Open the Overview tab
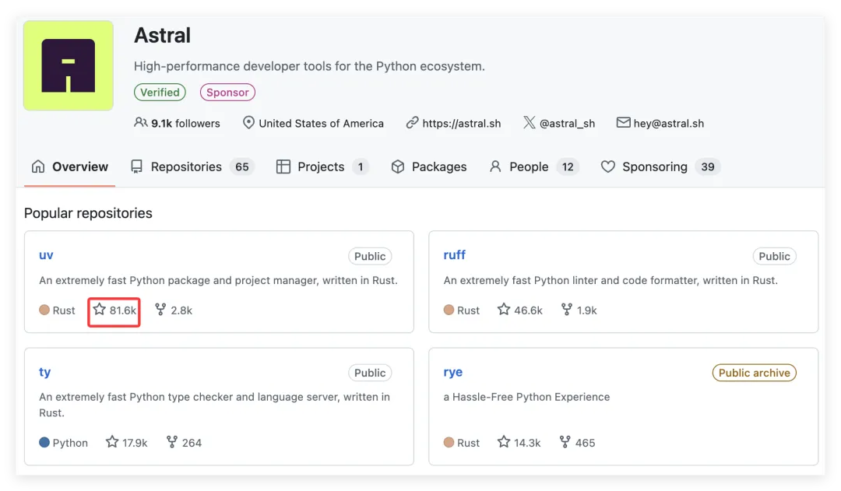Viewport: 841px width, 491px height. (70, 167)
